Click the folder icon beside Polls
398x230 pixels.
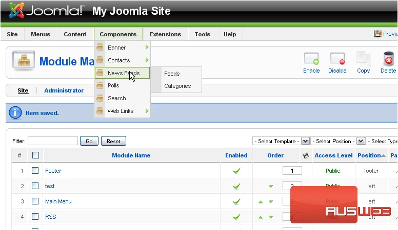click(99, 85)
